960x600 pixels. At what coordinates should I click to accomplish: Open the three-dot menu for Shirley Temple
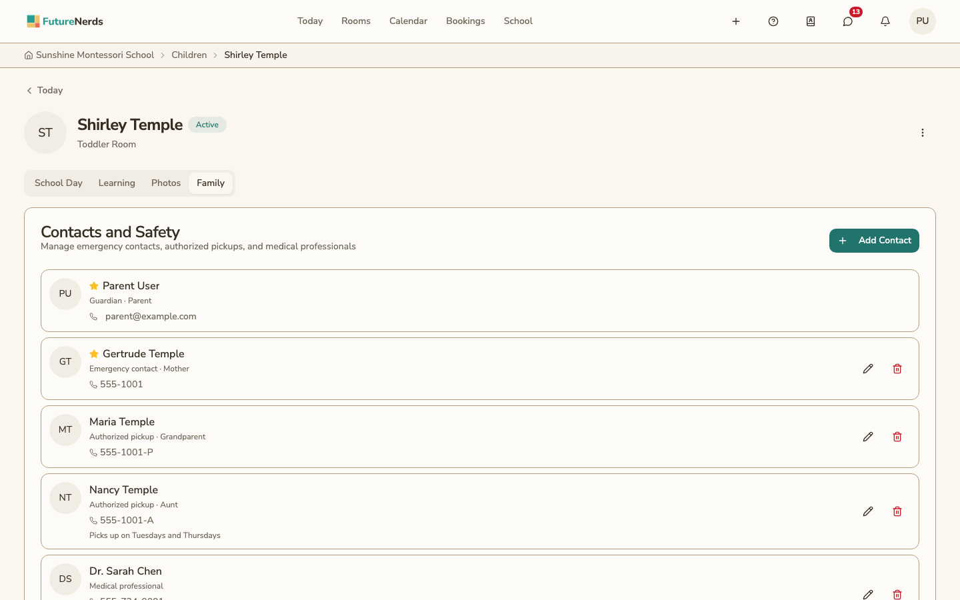click(x=923, y=133)
